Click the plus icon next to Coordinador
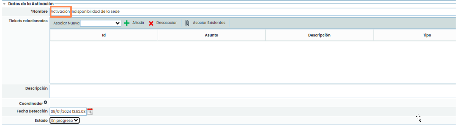 pyautogui.click(x=45, y=102)
